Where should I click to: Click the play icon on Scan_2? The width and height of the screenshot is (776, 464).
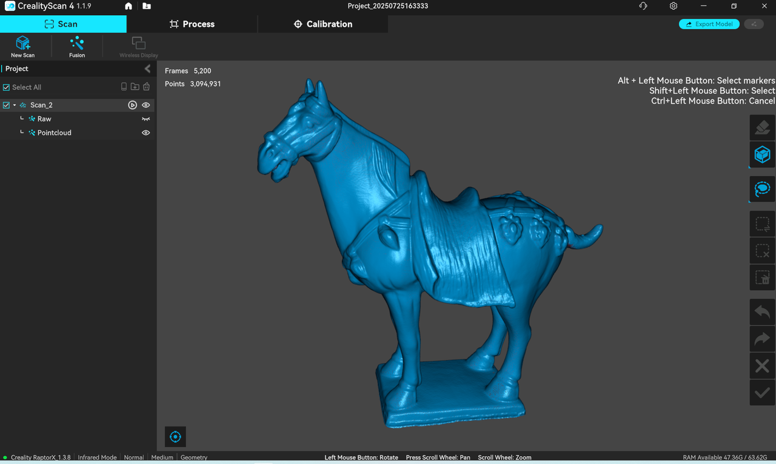[x=132, y=105]
